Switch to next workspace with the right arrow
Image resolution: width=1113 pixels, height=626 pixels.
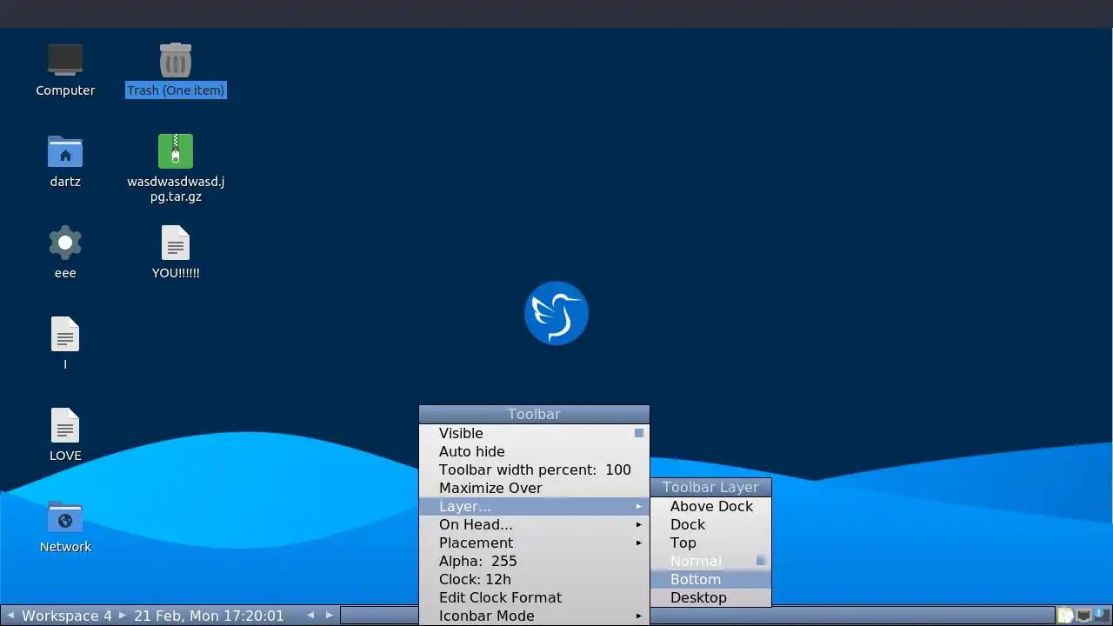tap(123, 616)
